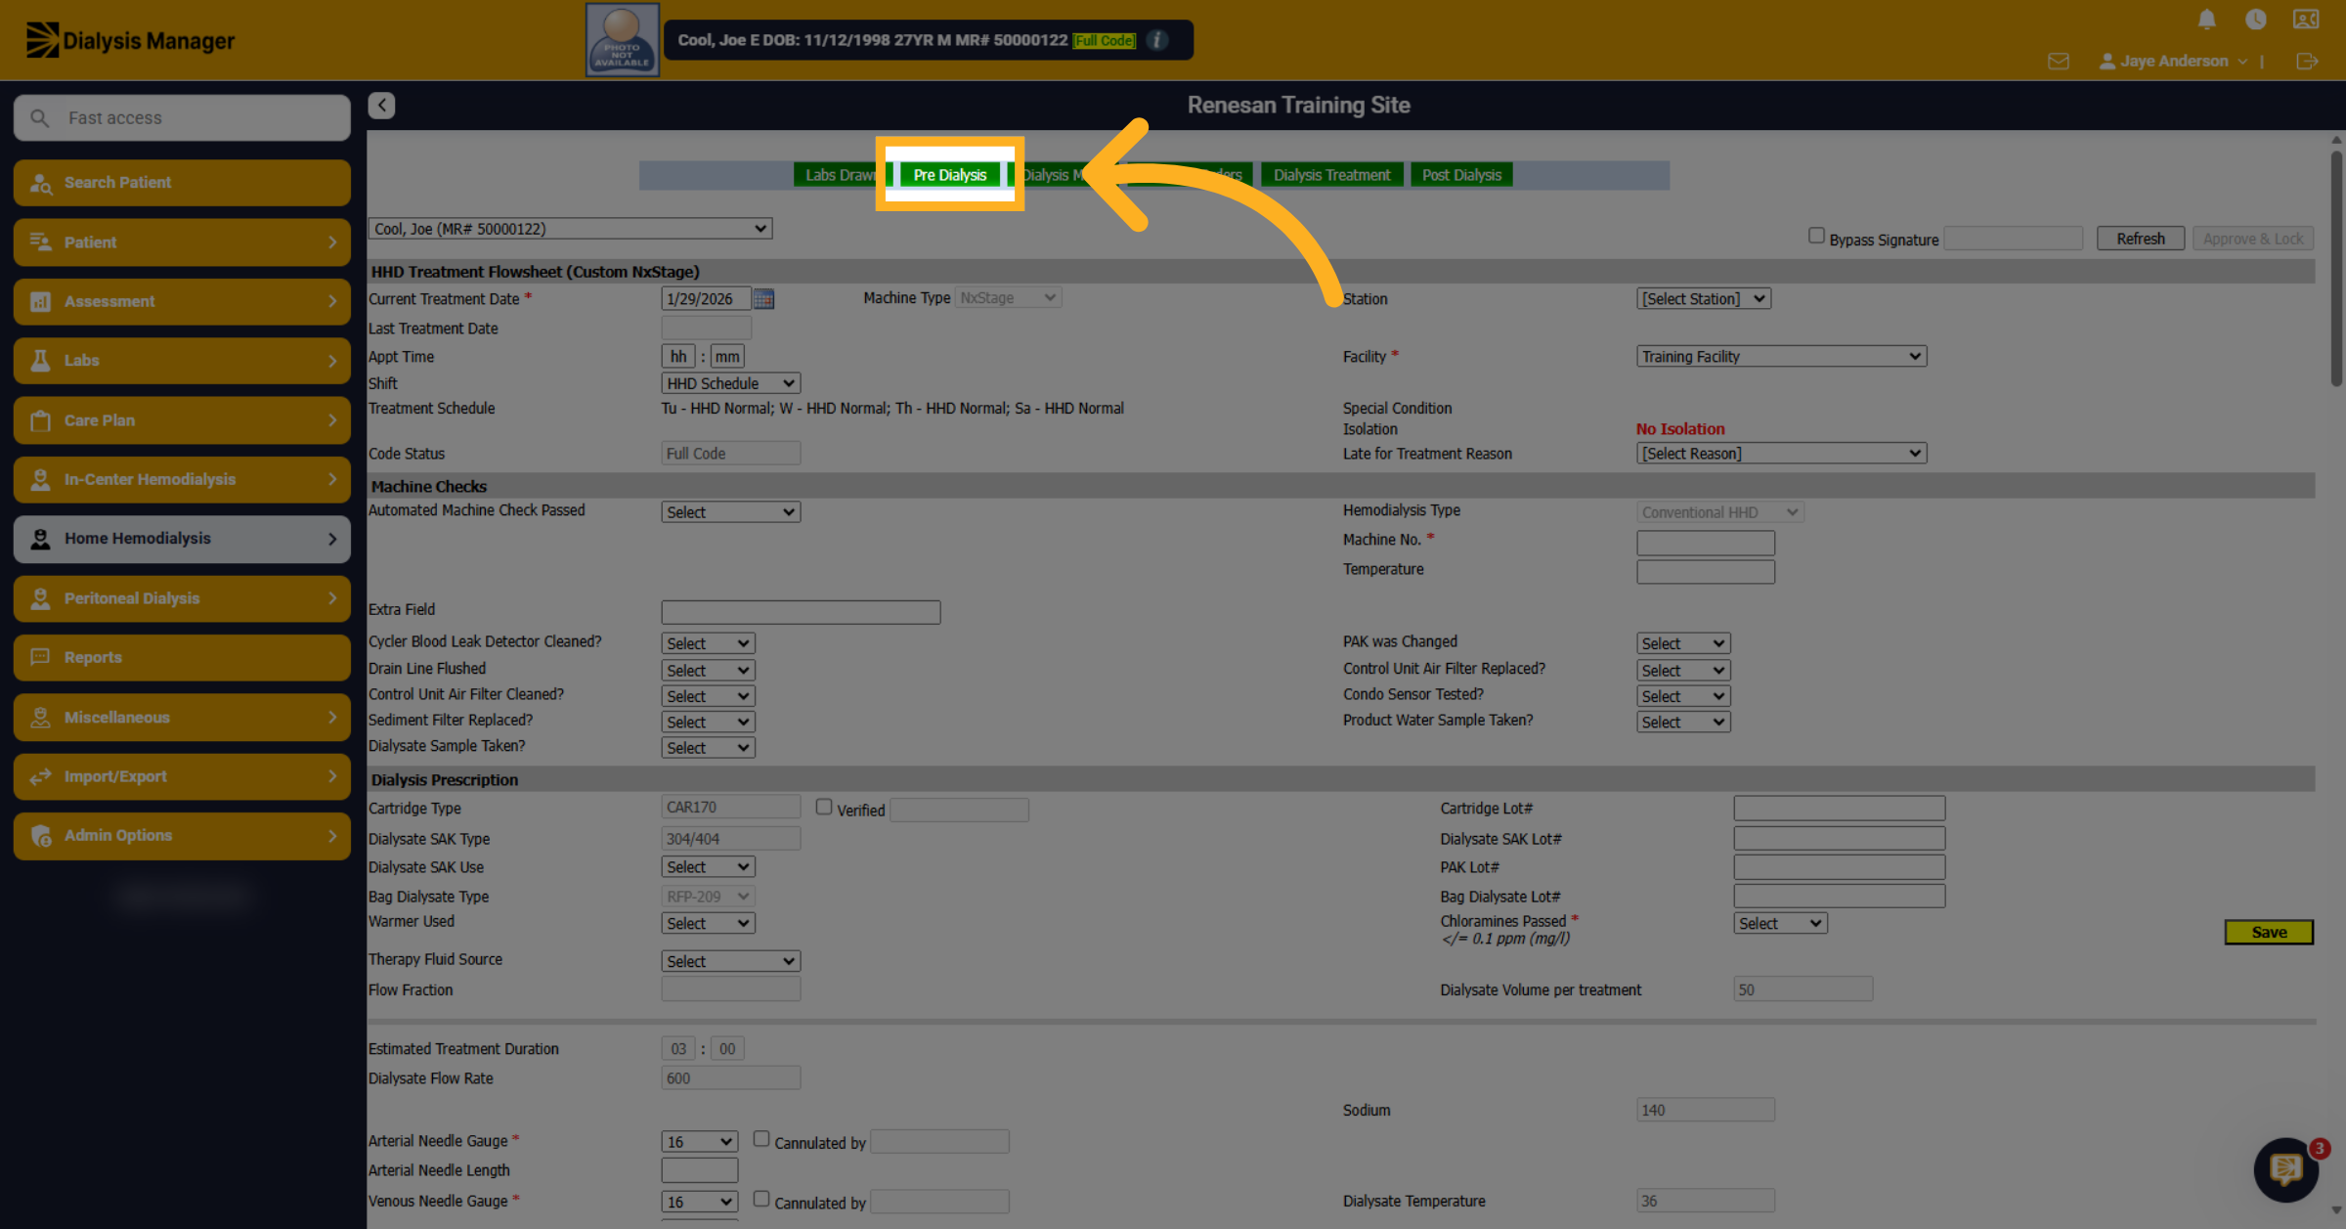Click the Refresh button
Screen dimensions: 2346x1229
(x=2140, y=239)
